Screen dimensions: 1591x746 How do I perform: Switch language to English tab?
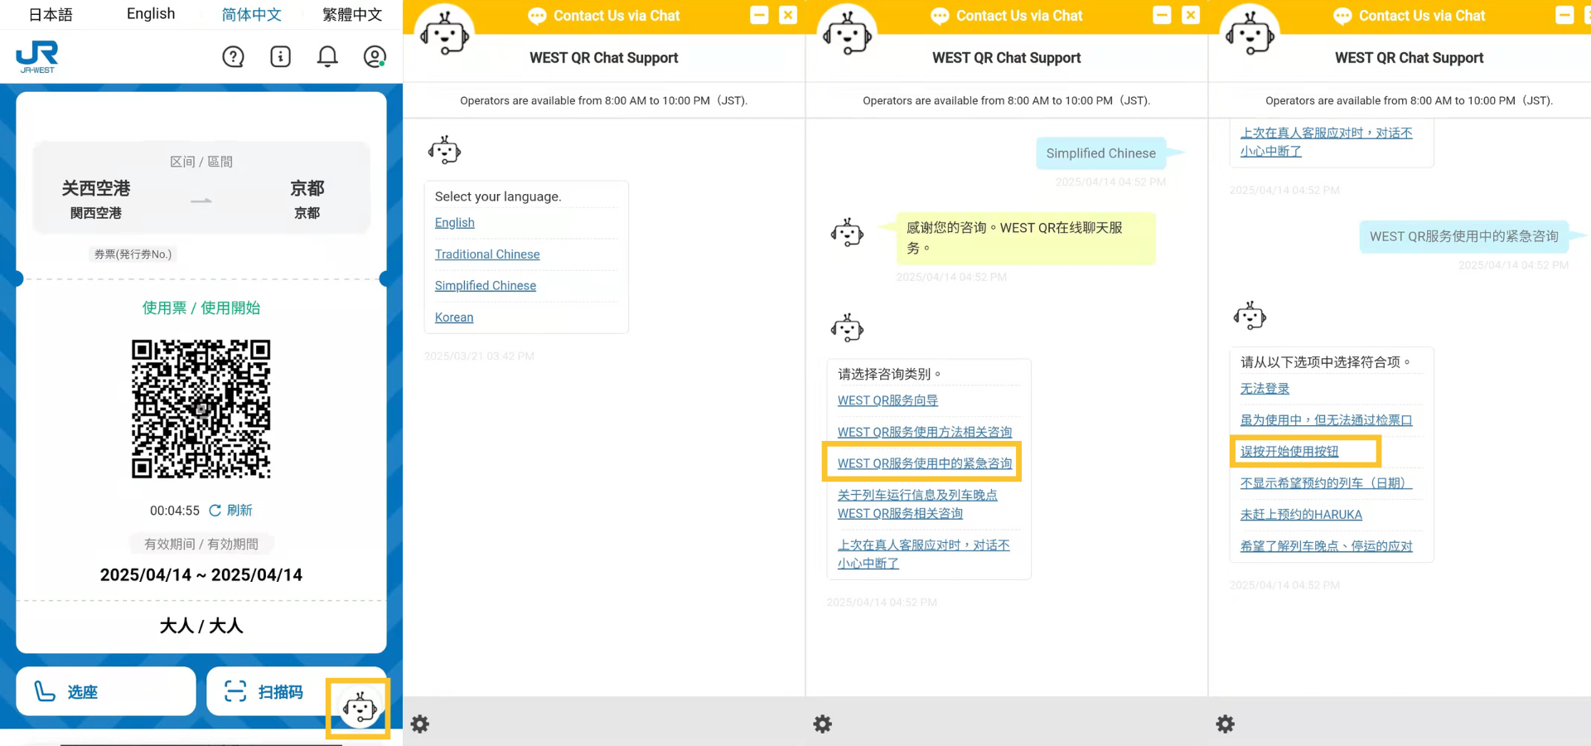click(x=151, y=14)
